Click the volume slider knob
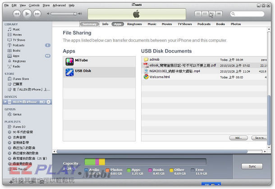The image size is (275, 189). coord(75,14)
